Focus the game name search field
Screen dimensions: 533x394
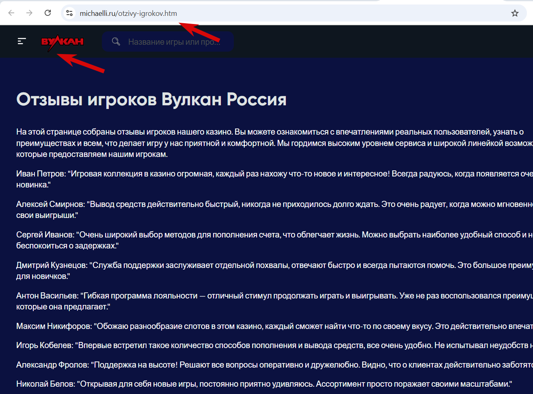click(x=168, y=41)
